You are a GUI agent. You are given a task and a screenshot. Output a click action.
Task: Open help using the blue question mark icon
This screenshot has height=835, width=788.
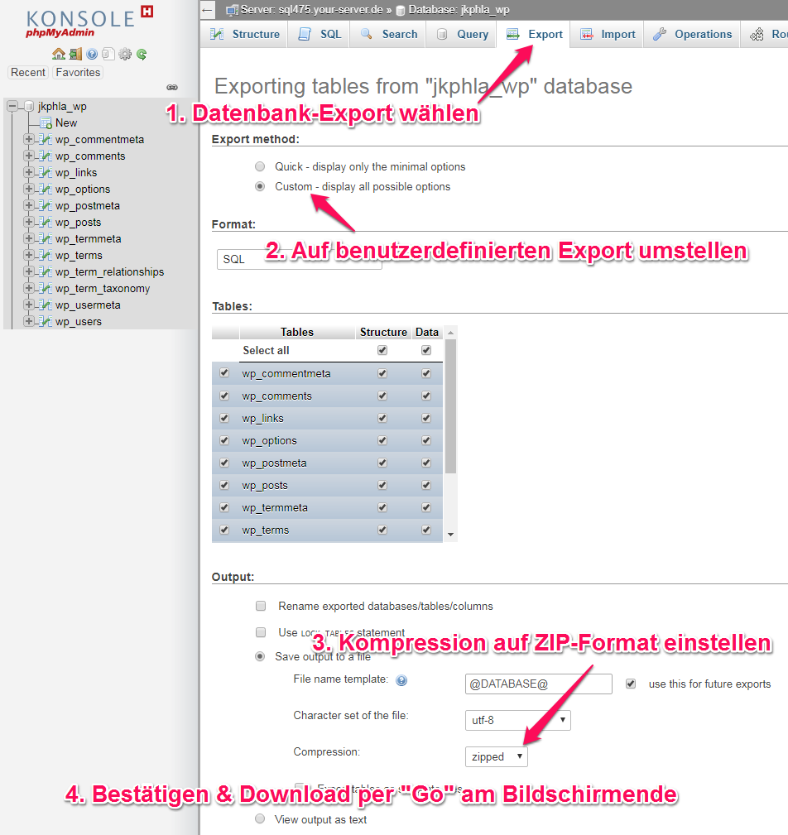[91, 53]
